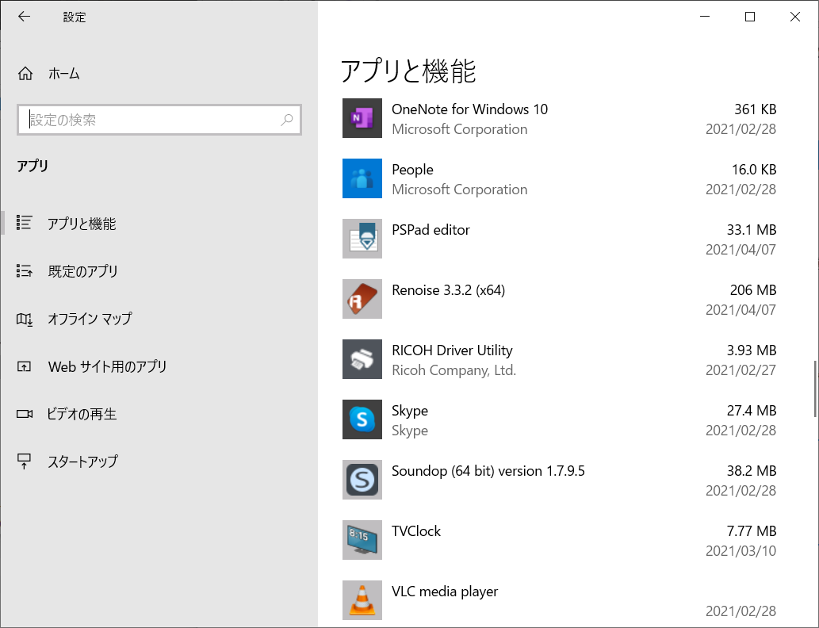Screen dimensions: 819x628
Task: Select OneNote for Windows 10 entry name
Action: (469, 109)
